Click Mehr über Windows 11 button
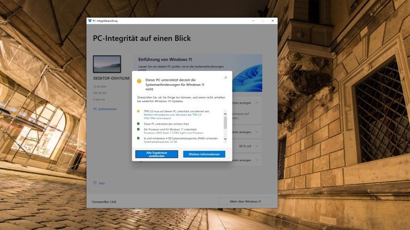The image size is (410, 230). pos(245,201)
